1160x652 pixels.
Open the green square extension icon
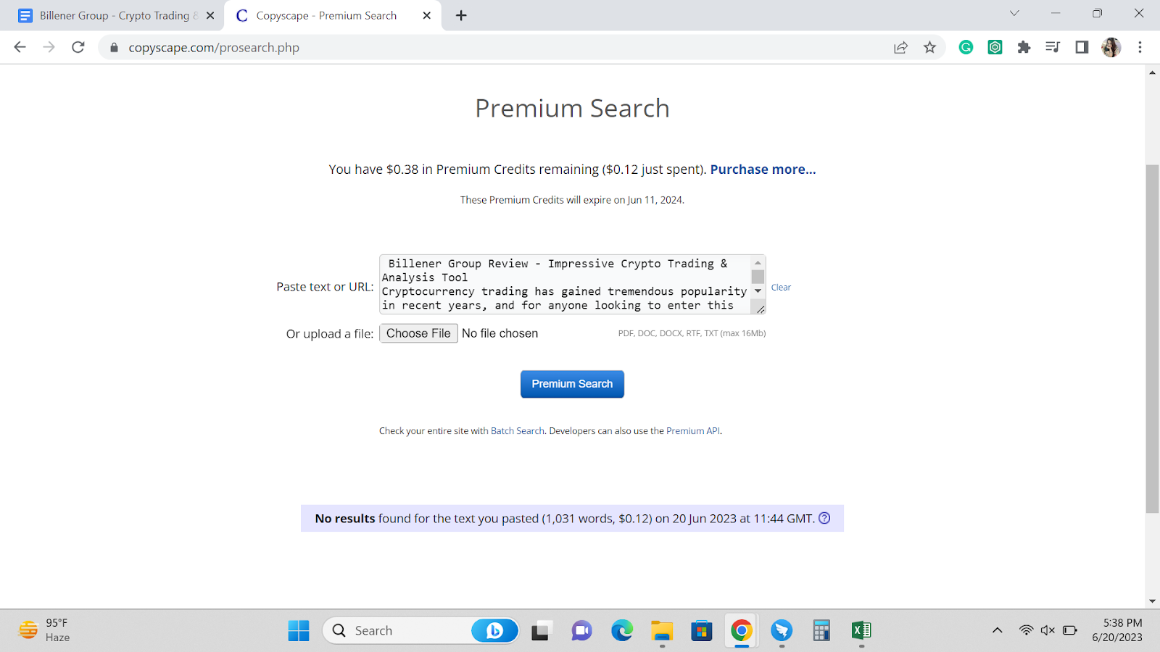pyautogui.click(x=995, y=47)
